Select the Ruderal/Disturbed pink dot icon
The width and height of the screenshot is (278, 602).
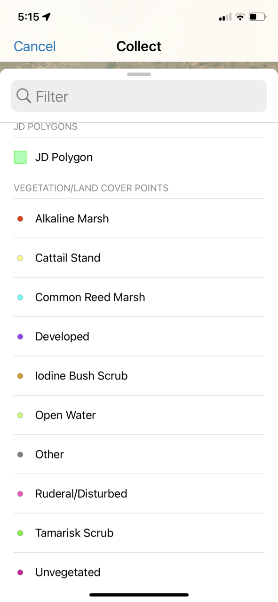20,493
